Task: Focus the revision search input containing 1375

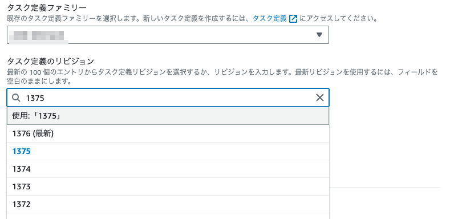Action: (168, 98)
